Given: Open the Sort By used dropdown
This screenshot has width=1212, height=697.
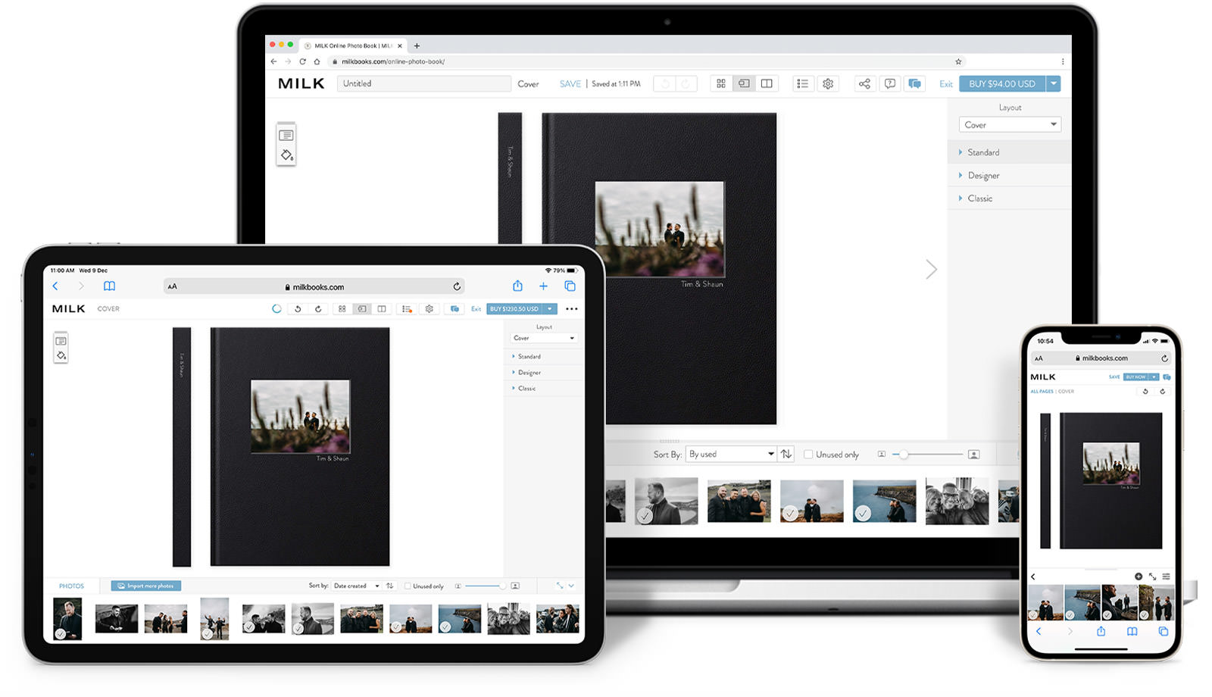Looking at the screenshot, I should [x=731, y=454].
